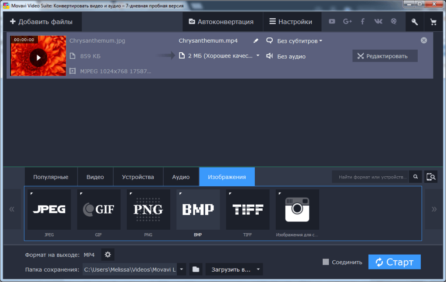
Task: Click the key activation icon
Action: click(415, 22)
